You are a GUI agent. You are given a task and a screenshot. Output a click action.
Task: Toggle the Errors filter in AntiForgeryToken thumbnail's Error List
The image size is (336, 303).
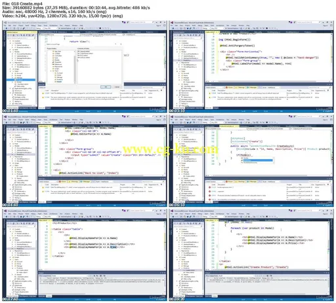(229, 87)
